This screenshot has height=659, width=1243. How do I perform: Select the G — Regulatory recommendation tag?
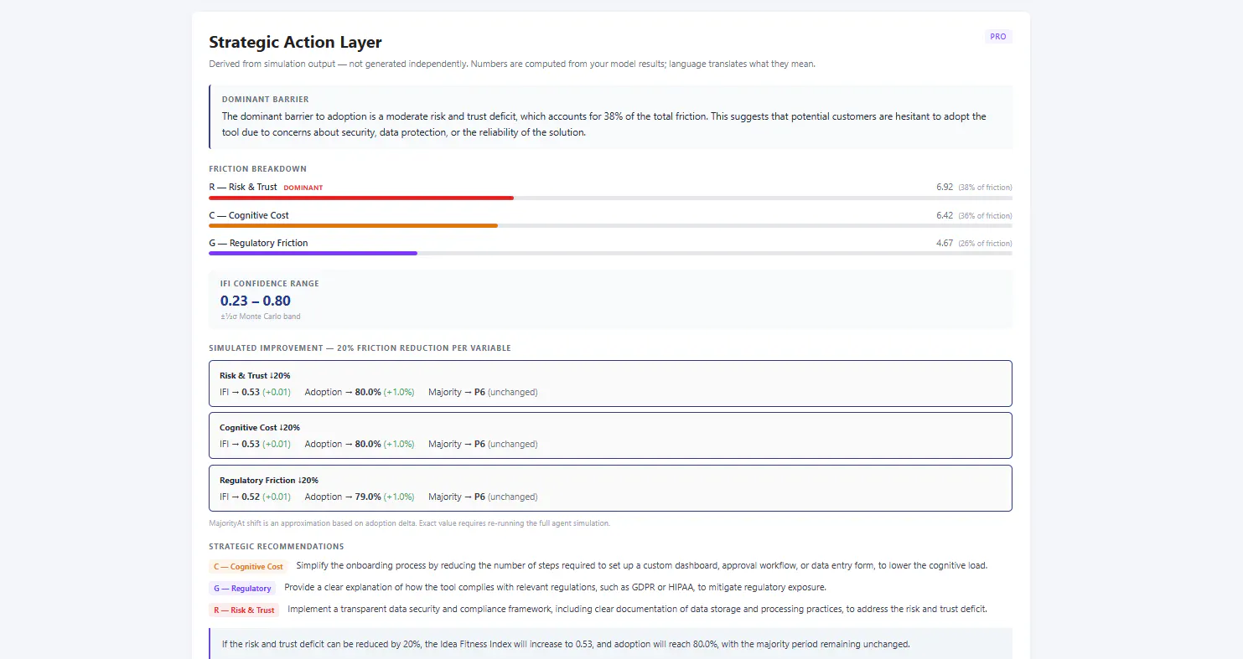pos(242,589)
